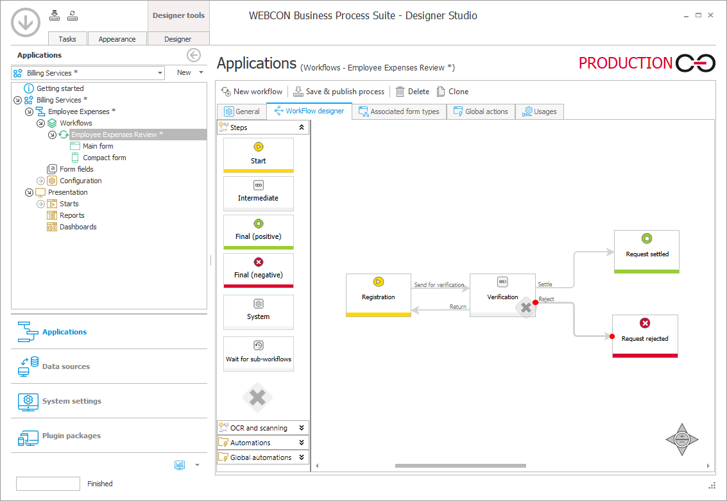Click the Clone toolbar button
This screenshot has width=727, height=501.
[x=452, y=92]
